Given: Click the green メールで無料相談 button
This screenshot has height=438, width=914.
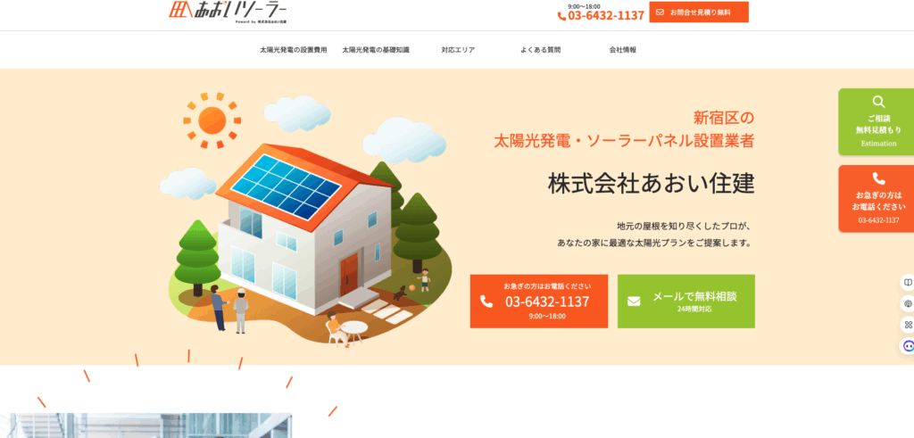Looking at the screenshot, I should [x=686, y=302].
